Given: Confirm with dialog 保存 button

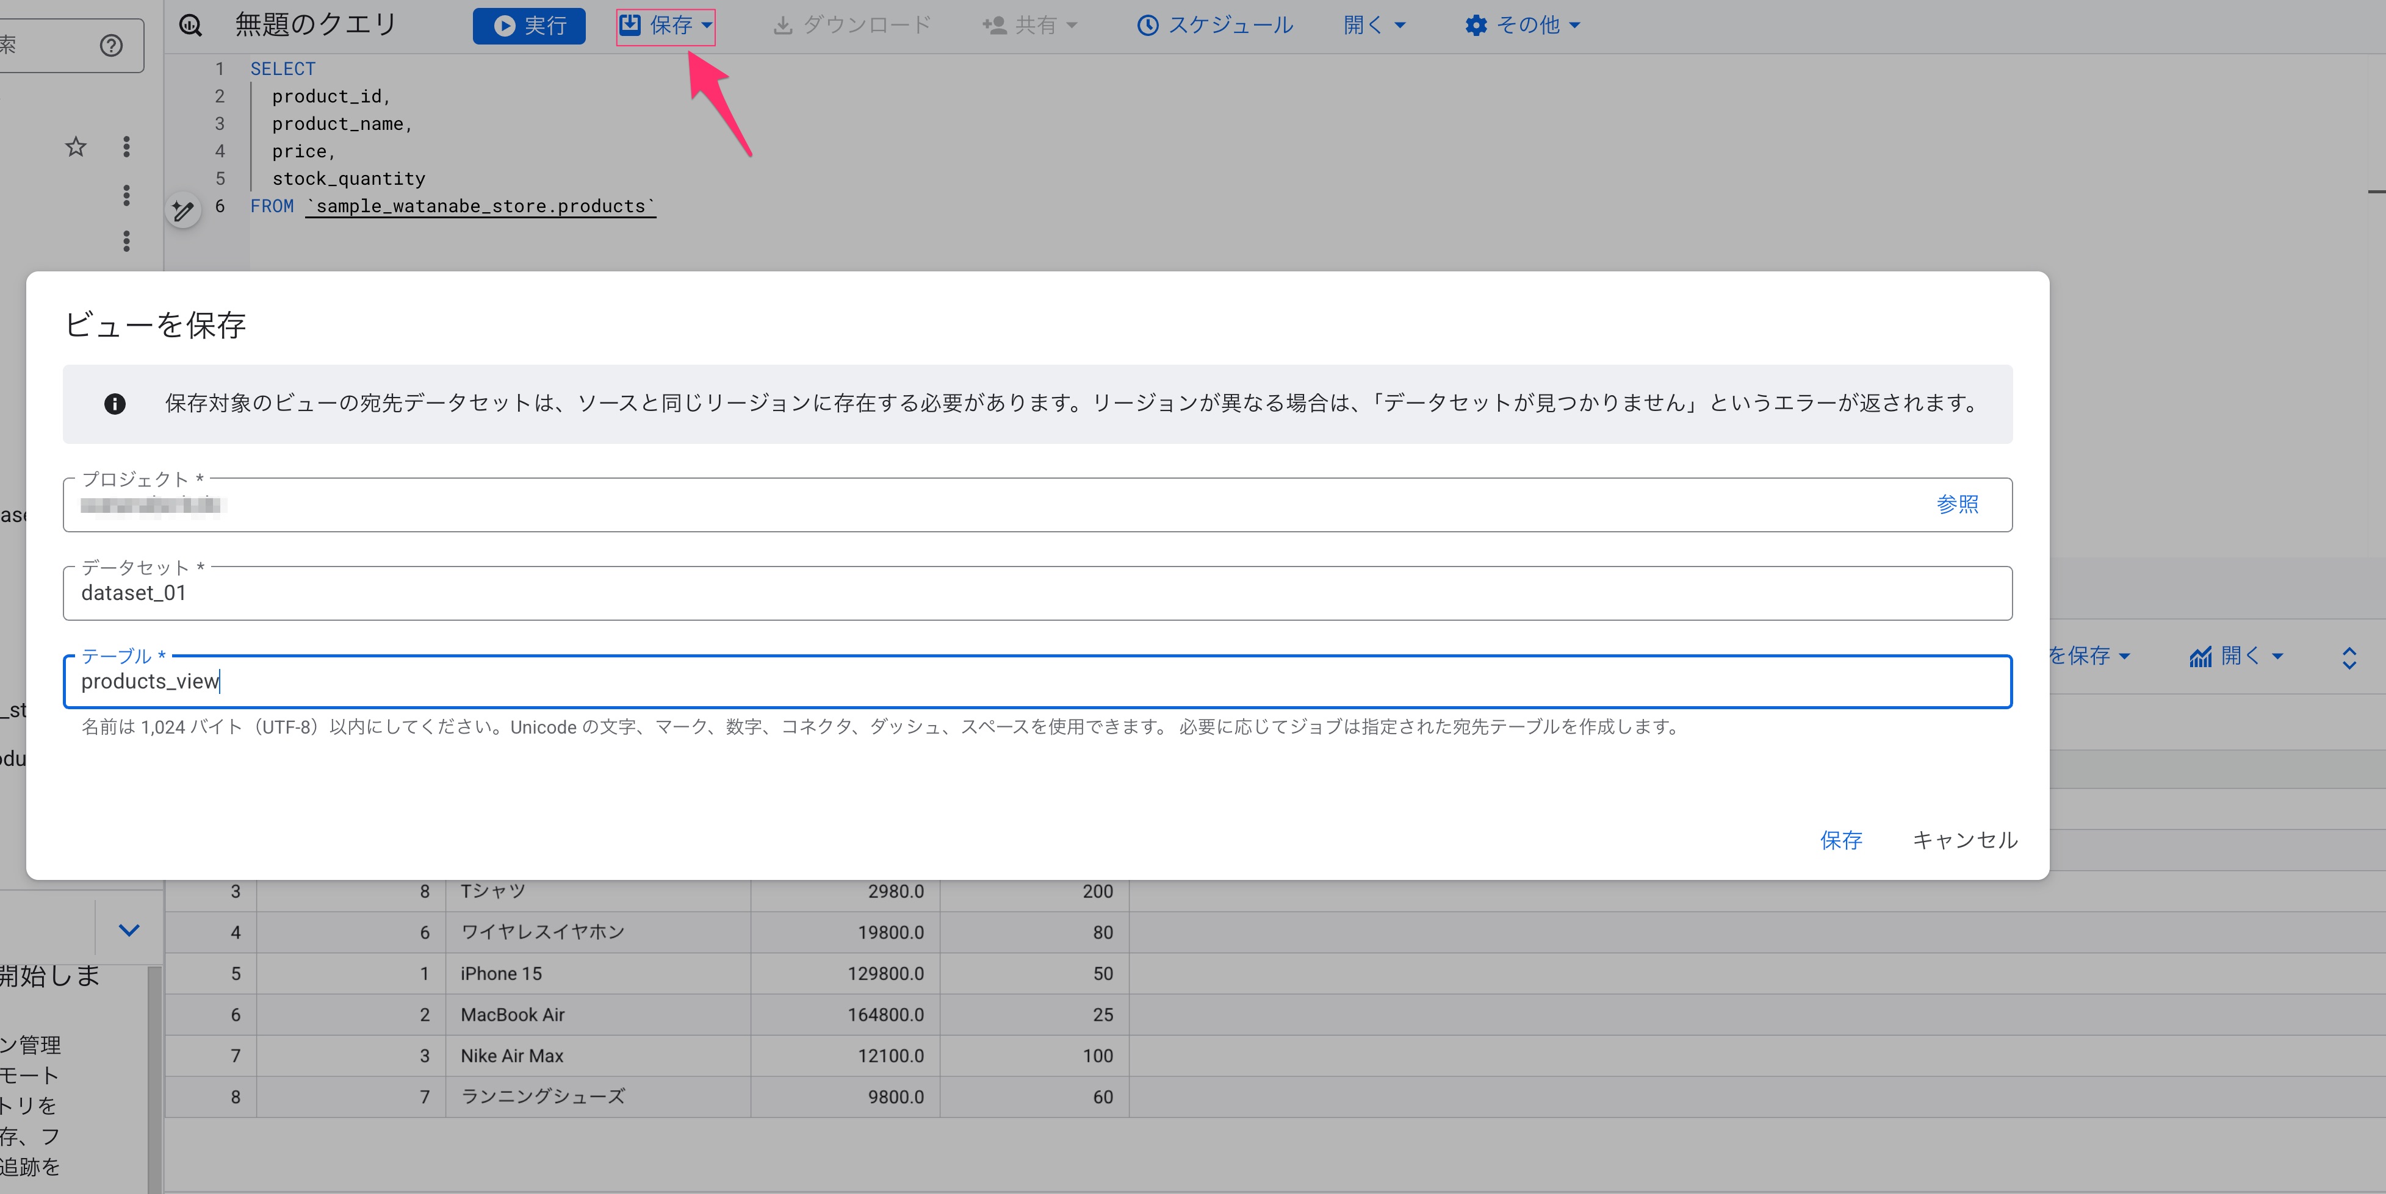Looking at the screenshot, I should [1840, 840].
